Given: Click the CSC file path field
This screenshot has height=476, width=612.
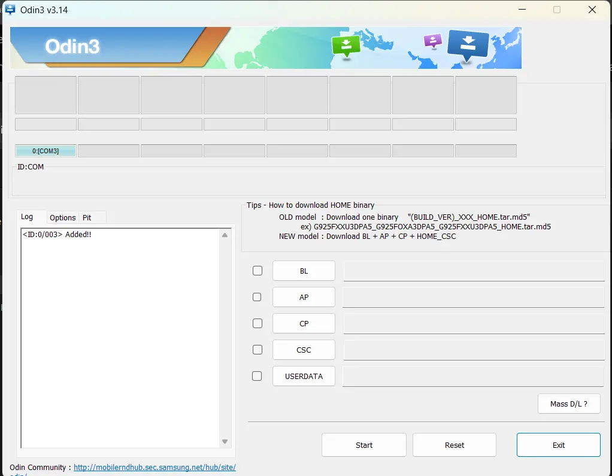Looking at the screenshot, I should coord(474,350).
